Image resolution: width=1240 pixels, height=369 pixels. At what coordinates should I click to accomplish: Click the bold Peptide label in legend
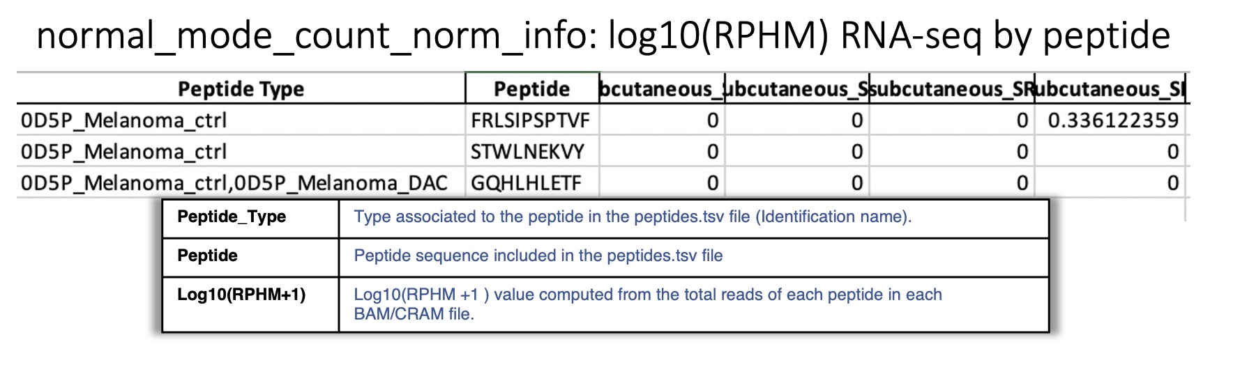207,256
